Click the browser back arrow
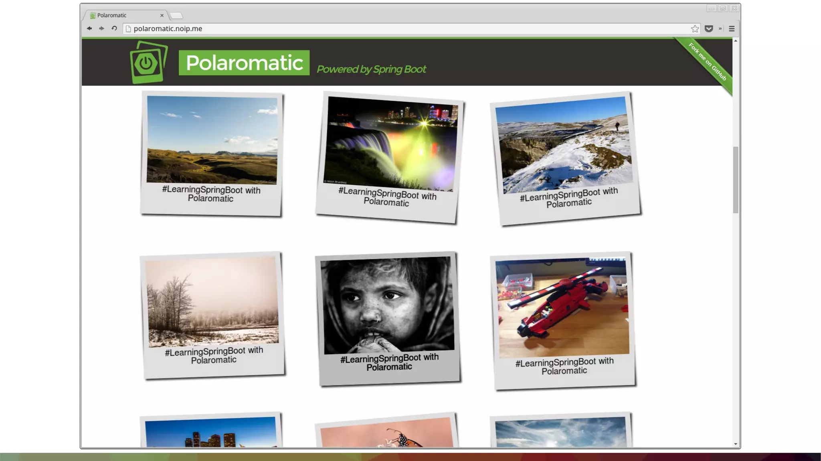 89,28
